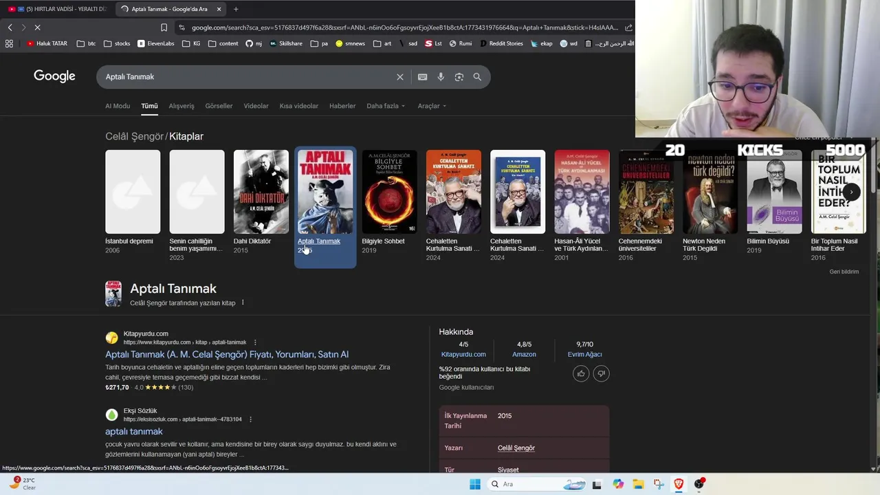Open options menu for Ekşi Sözlük result
Screen dimensions: 880x495
click(x=250, y=419)
